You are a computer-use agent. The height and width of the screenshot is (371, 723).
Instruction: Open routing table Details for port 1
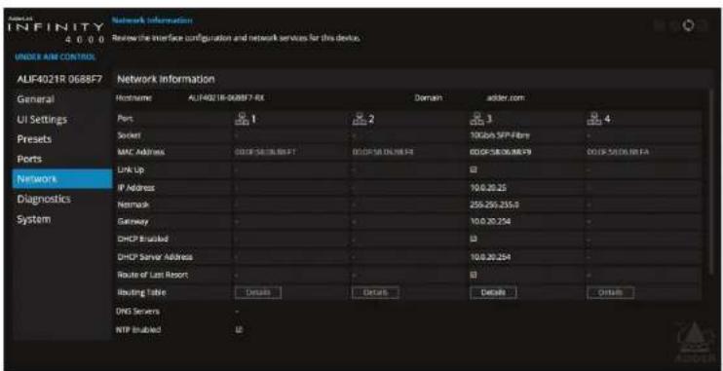tap(258, 293)
